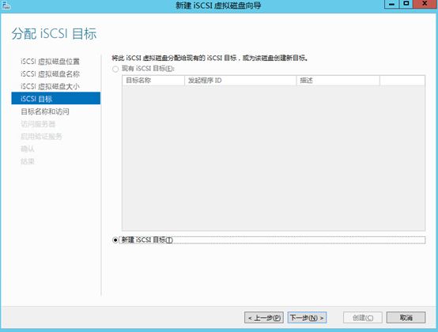
Task: Click the 访问服务器 step in sidebar
Action: [x=38, y=124]
